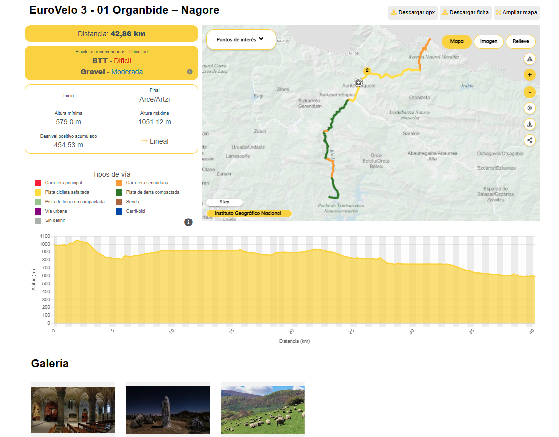The image size is (559, 437).
Task: Expand the Puntos de interés dropdown
Action: click(x=241, y=39)
